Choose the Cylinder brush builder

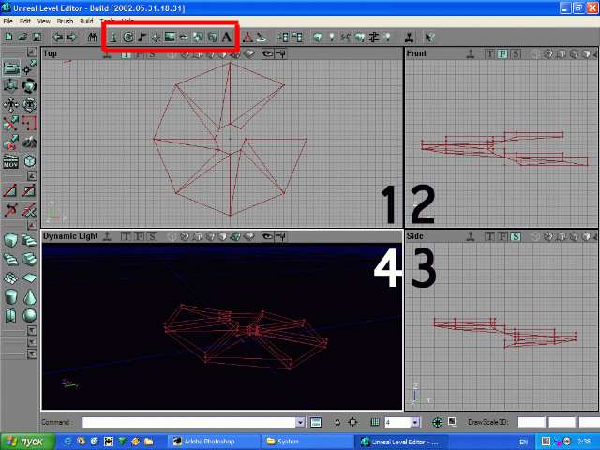tap(10, 297)
